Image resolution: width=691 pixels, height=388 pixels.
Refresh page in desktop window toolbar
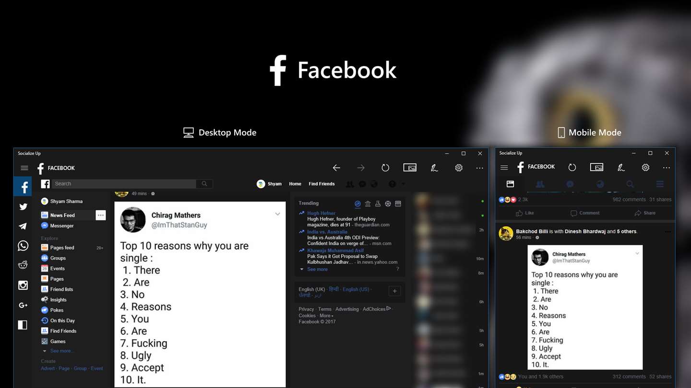pyautogui.click(x=385, y=168)
